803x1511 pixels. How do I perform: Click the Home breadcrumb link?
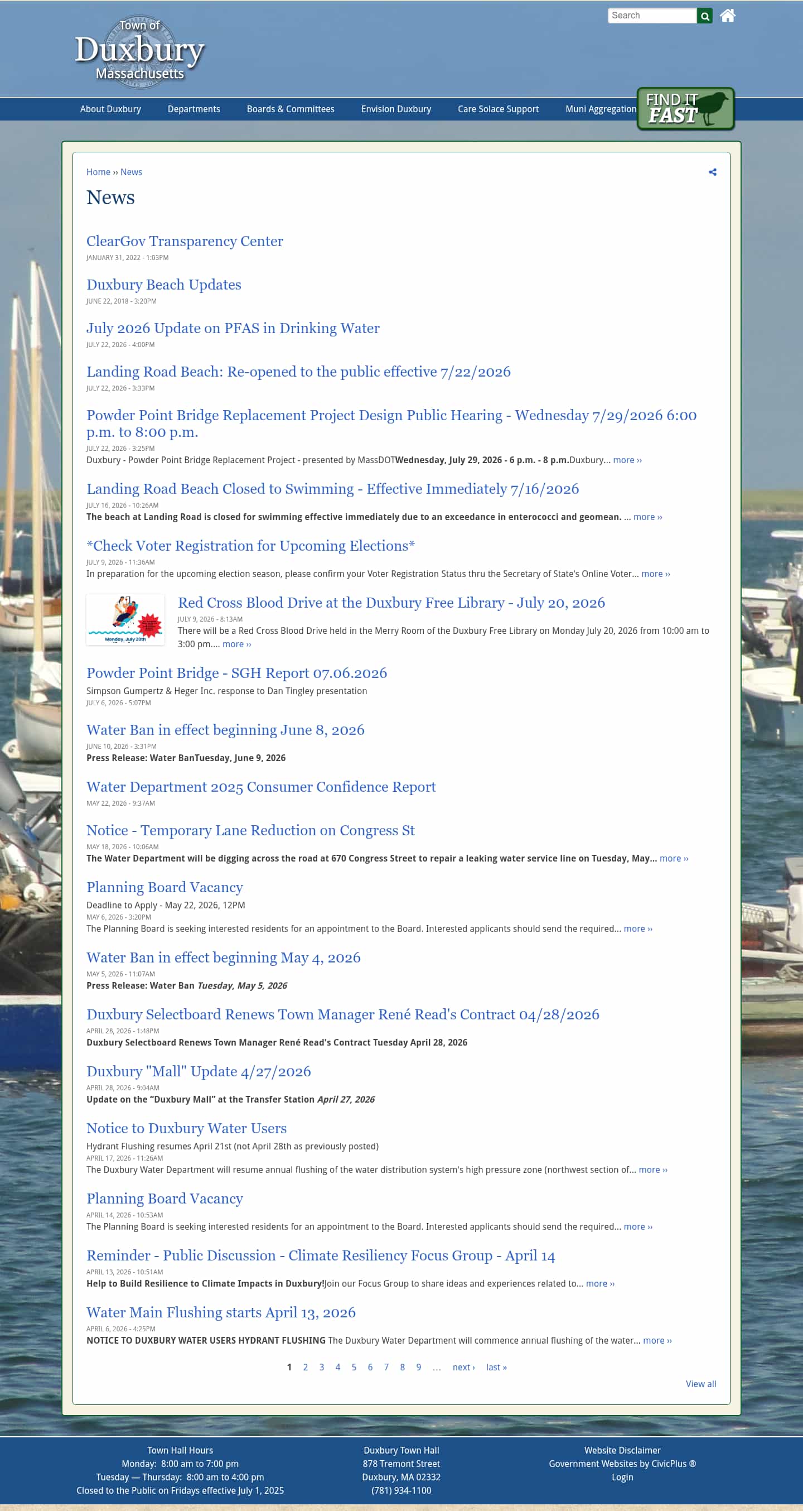point(98,172)
